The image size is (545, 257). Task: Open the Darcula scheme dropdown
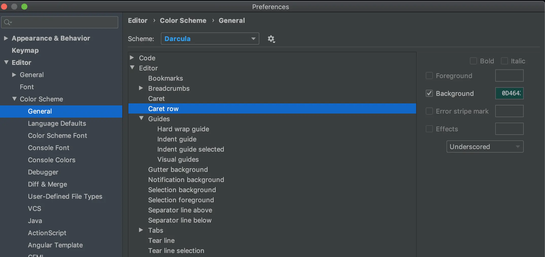point(210,39)
